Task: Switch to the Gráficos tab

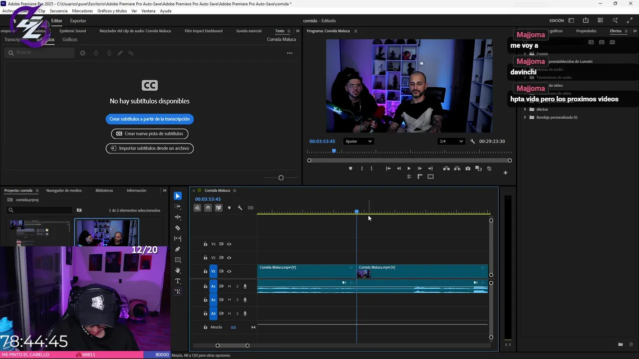Action: 70,39
